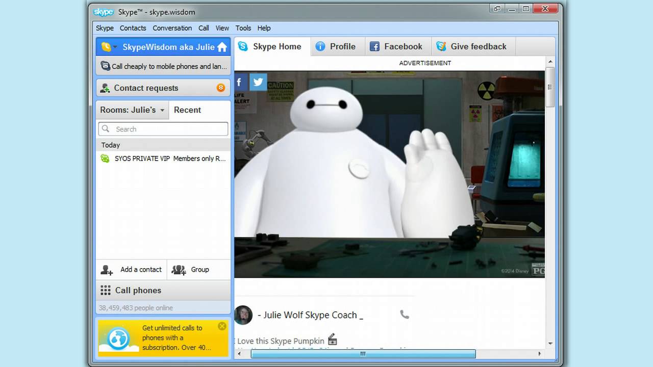Open the SYOS PRIVATE VIP room
653x367 pixels.
163,159
